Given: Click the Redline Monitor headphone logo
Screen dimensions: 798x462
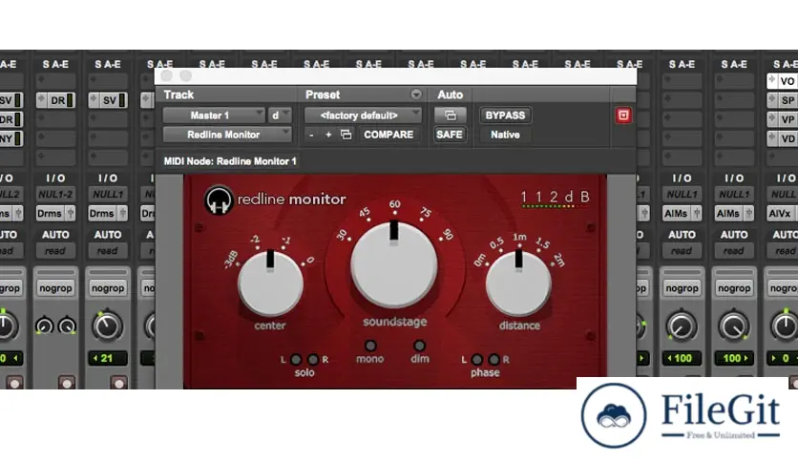Looking at the screenshot, I should (x=218, y=199).
